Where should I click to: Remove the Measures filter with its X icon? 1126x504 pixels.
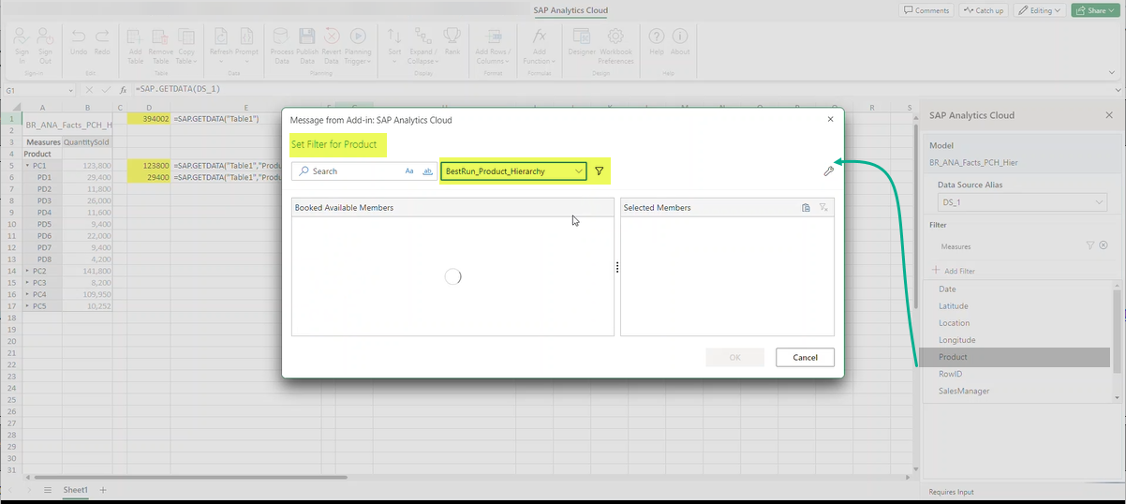1104,245
